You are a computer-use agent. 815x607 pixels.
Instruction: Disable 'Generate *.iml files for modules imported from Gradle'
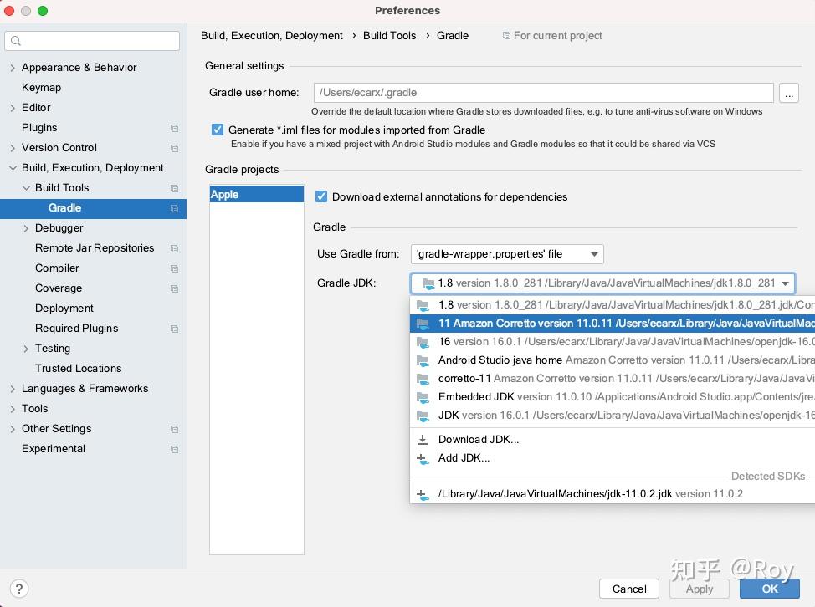[217, 130]
